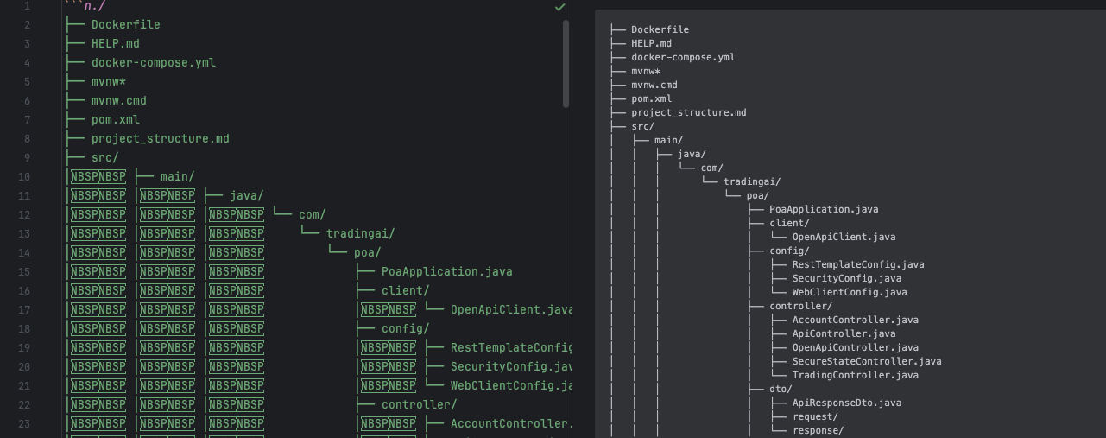
Task: Click SecurityConfig.java in the preview pane
Action: [847, 278]
